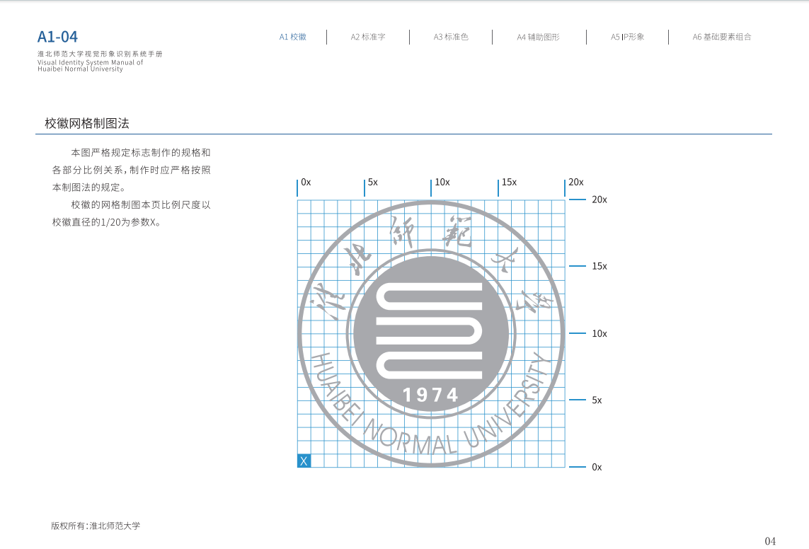Click the A1-04 page code heading
This screenshot has height=549, width=809.
pyautogui.click(x=57, y=37)
